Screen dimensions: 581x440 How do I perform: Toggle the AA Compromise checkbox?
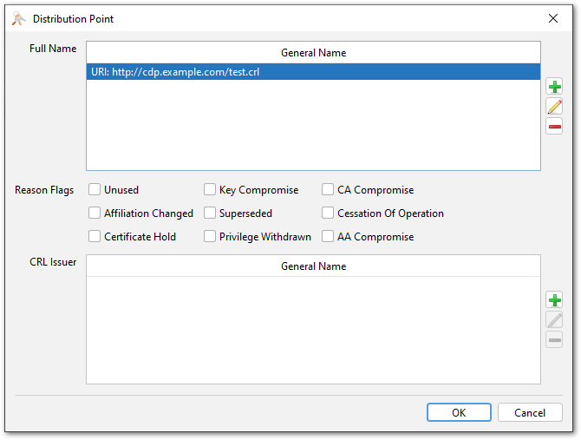click(x=329, y=237)
